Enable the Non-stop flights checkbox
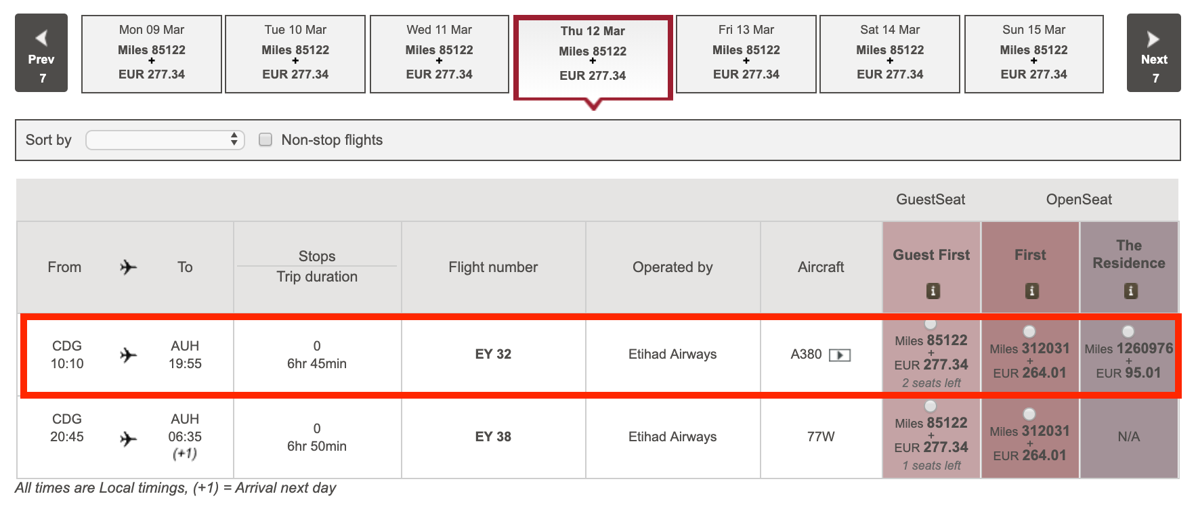The width and height of the screenshot is (1196, 513). [265, 139]
